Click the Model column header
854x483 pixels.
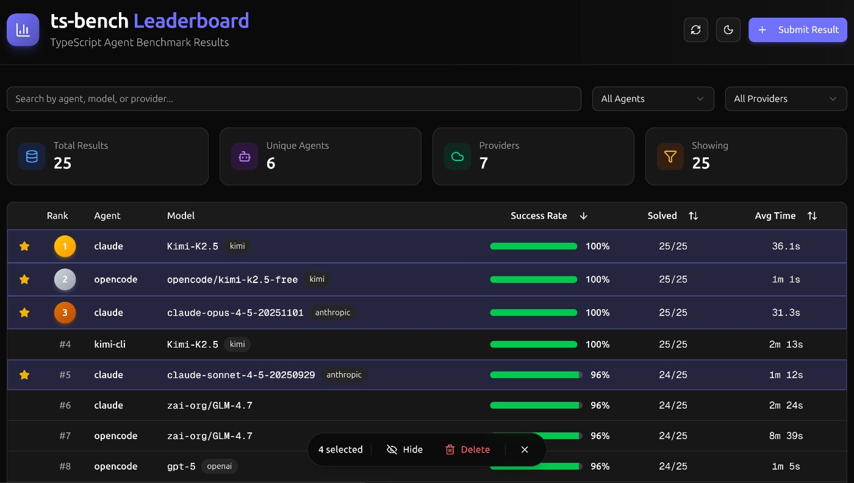[x=181, y=216]
